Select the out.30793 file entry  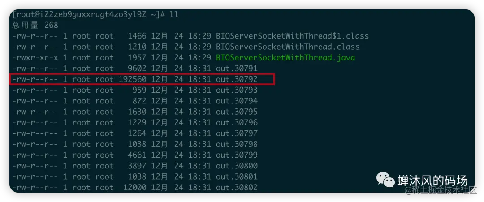pos(237,90)
